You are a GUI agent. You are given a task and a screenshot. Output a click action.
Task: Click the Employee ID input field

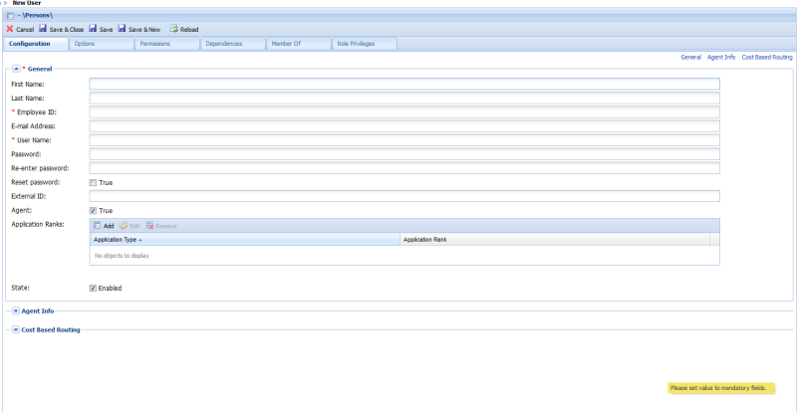click(x=403, y=112)
